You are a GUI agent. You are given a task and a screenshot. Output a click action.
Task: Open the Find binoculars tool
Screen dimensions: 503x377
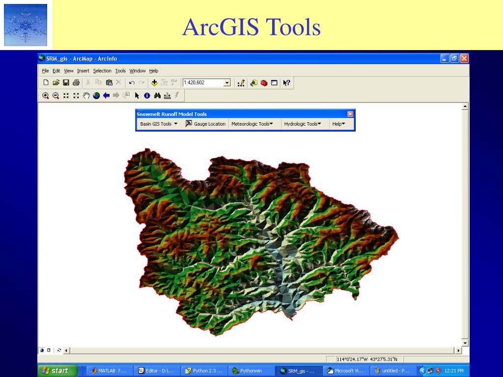(x=157, y=96)
